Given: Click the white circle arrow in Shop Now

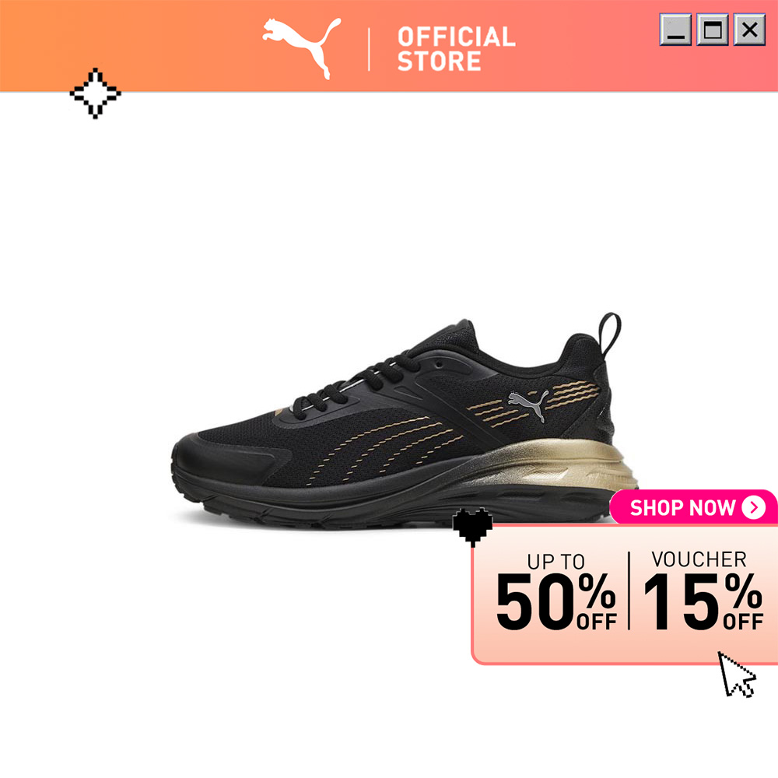Looking at the screenshot, I should (x=753, y=507).
